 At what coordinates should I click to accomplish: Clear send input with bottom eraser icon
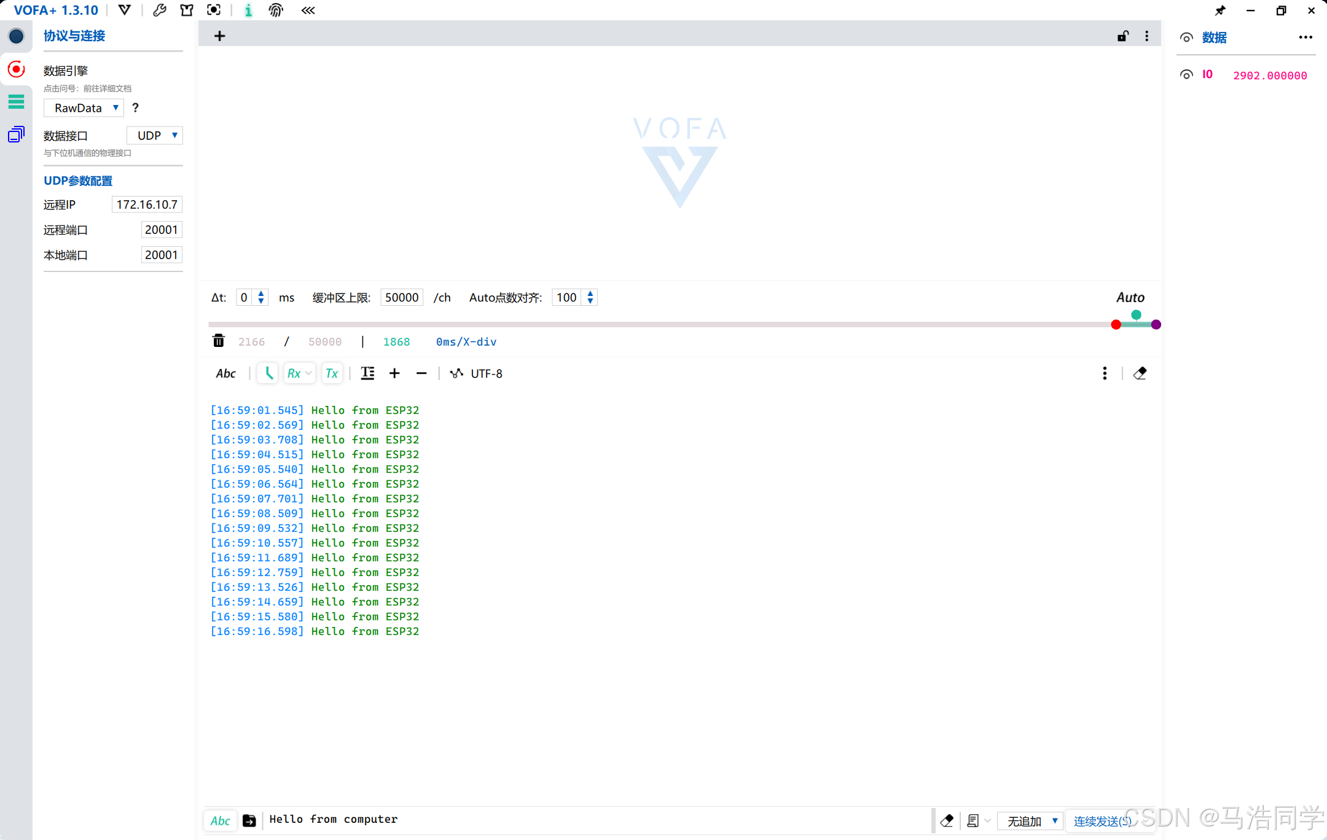pos(947,821)
